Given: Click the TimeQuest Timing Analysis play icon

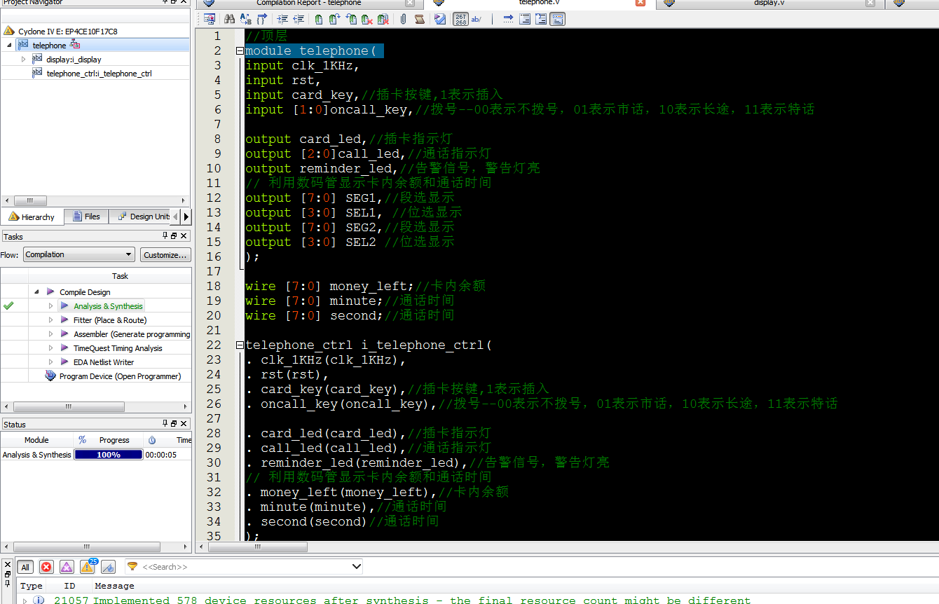Looking at the screenshot, I should 64,348.
